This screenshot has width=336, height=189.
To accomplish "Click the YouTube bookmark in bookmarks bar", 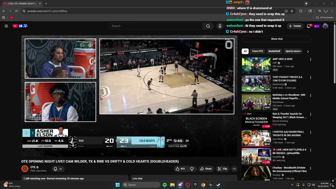I will (12, 18).
